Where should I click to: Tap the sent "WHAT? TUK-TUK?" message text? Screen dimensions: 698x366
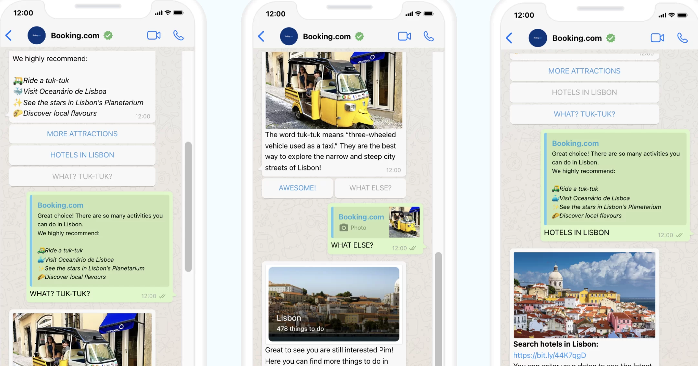click(60, 294)
